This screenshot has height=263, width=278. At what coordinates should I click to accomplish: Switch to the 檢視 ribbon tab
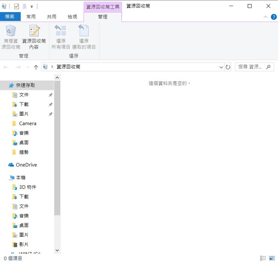[x=72, y=17]
